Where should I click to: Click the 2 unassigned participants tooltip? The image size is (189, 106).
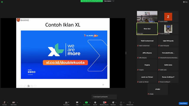pyautogui.click(x=104, y=97)
